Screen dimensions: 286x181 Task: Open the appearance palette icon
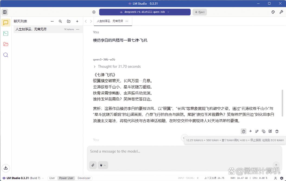[273, 12]
